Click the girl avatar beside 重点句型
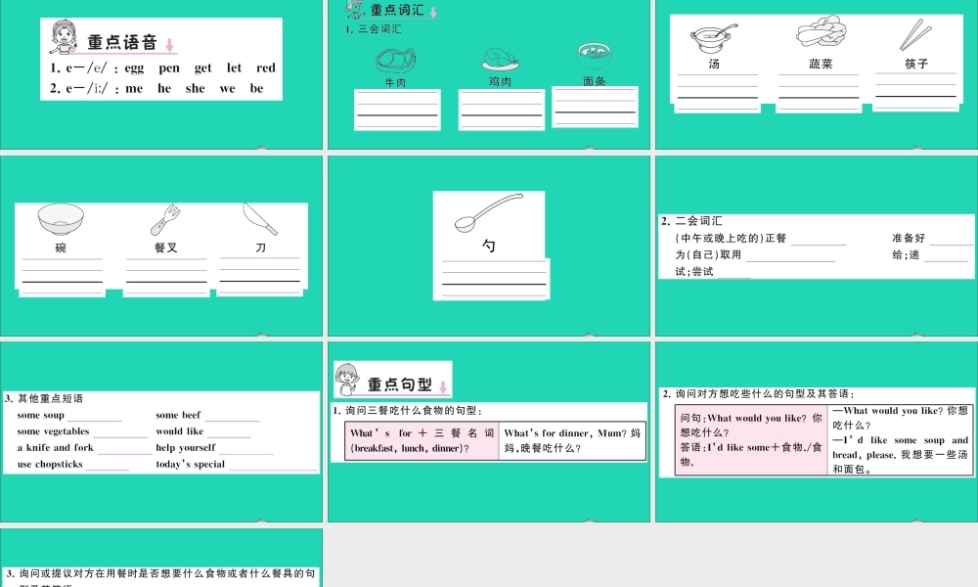This screenshot has height=587, width=978. (x=347, y=380)
